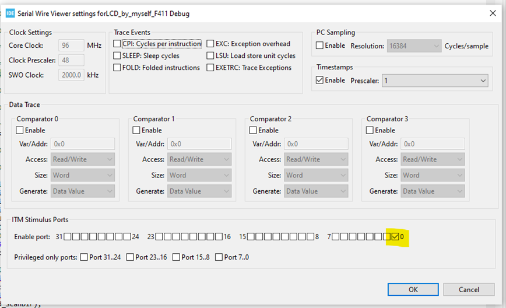
Task: Check EXETRC: Trace Exceptions option
Action: [210, 68]
